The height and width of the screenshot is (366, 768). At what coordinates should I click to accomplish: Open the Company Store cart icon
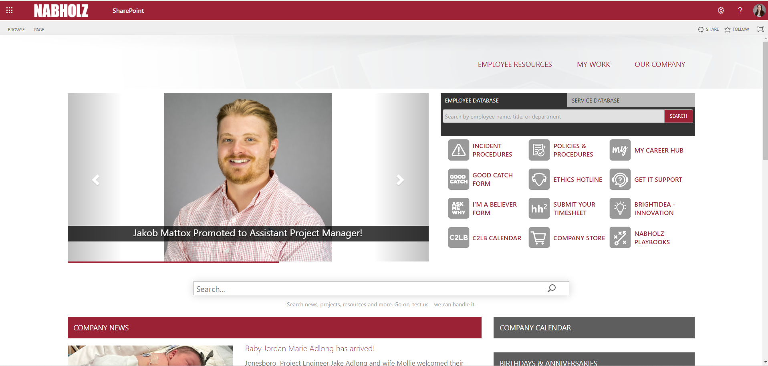pos(539,238)
